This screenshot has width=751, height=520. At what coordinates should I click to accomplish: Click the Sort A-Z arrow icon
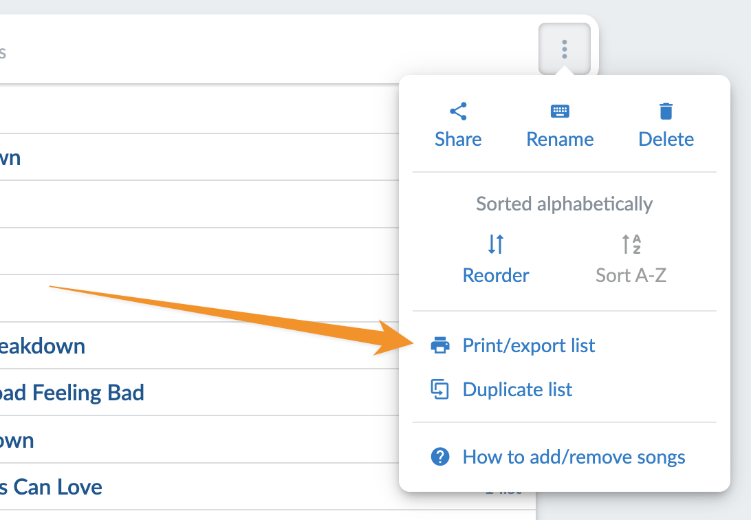[631, 244]
